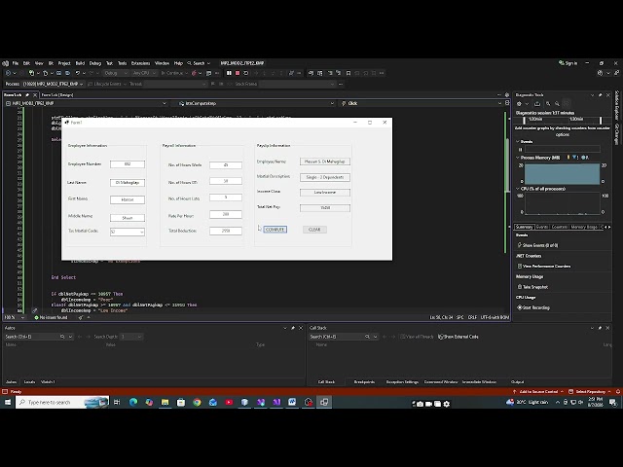The width and height of the screenshot is (623, 467).
Task: Open the project scope dropdown in code editor
Action: pos(86,103)
